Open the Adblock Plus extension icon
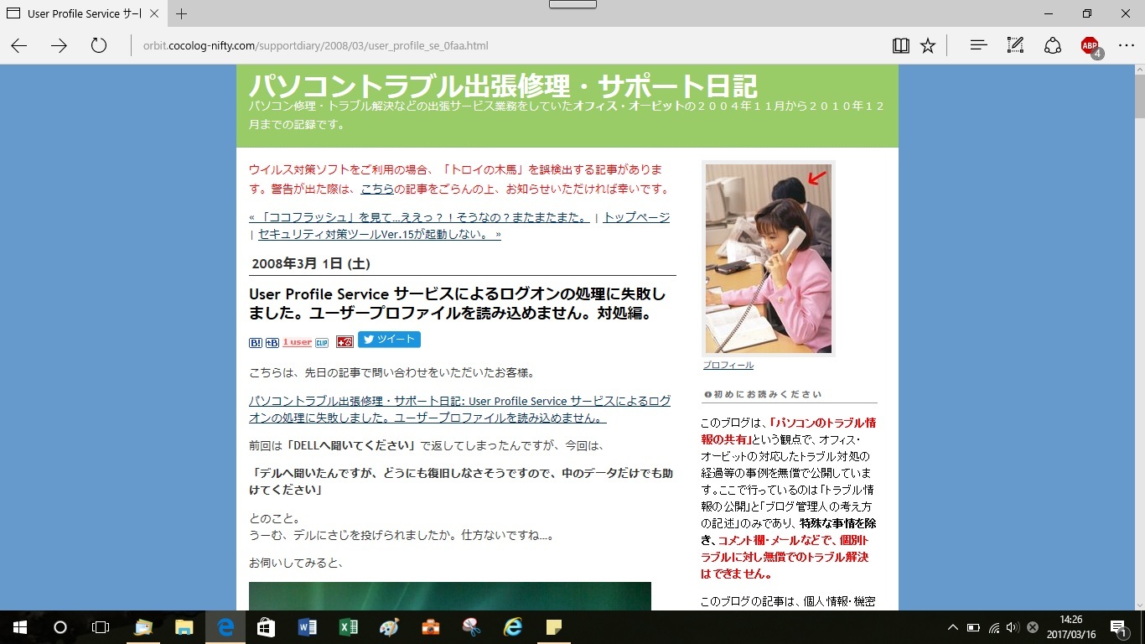 coord(1091,46)
